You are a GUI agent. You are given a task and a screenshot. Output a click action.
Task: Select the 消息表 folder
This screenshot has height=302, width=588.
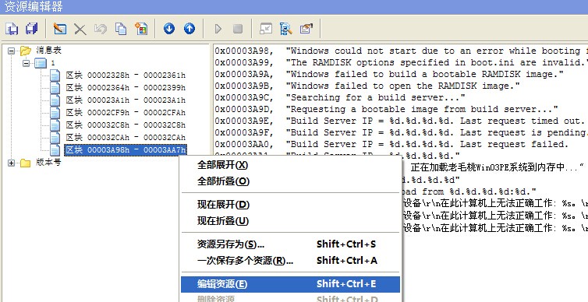pos(48,50)
